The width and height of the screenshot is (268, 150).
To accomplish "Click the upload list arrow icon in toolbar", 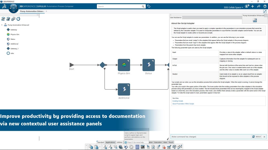I will point(159,147).
